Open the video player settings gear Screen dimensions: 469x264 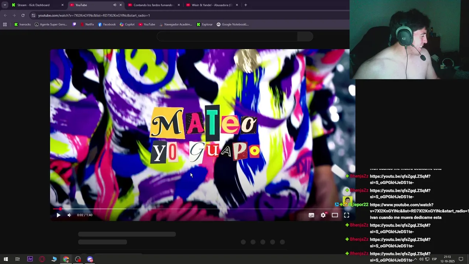[x=323, y=215]
